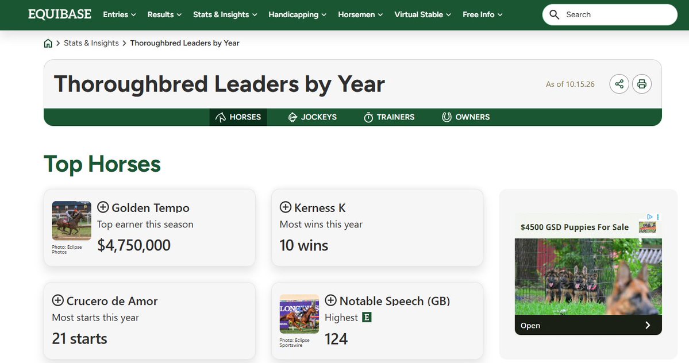Image resolution: width=689 pixels, height=363 pixels.
Task: Open the Golden Tempo horse link
Action: tap(151, 207)
